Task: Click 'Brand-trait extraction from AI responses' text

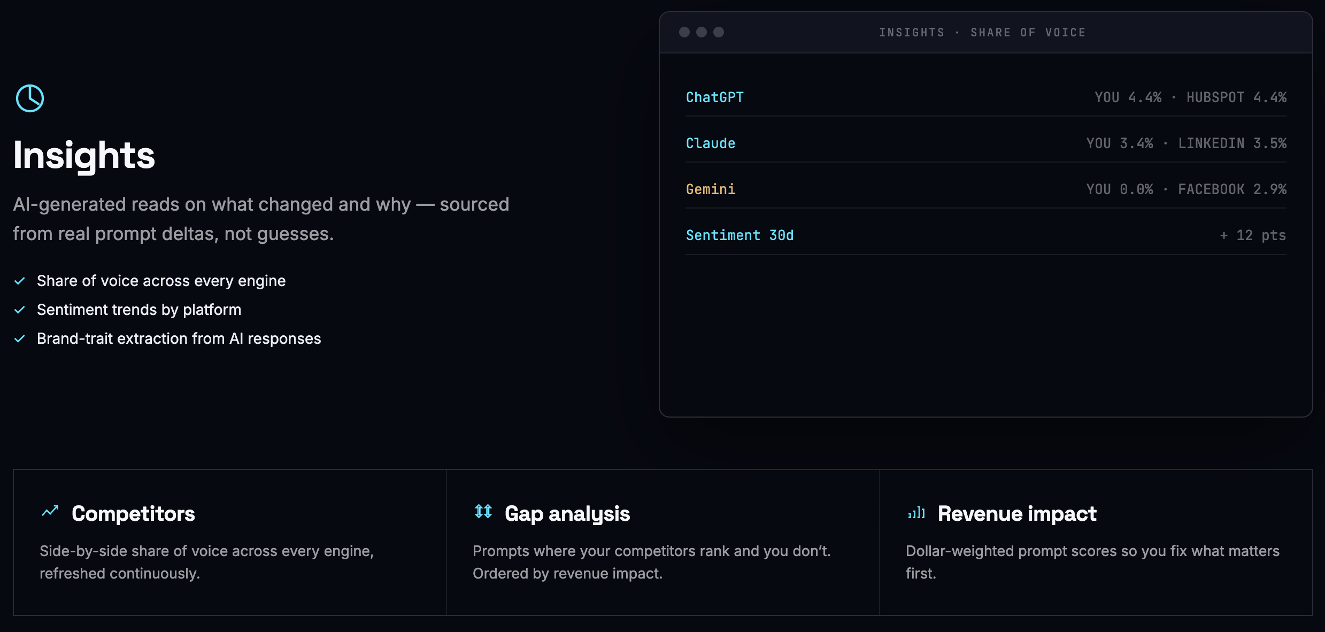Action: point(179,339)
